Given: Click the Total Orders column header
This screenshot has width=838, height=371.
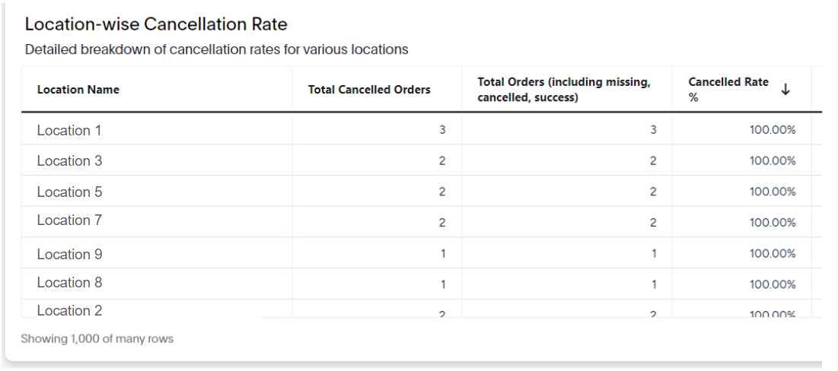Looking at the screenshot, I should (564, 90).
